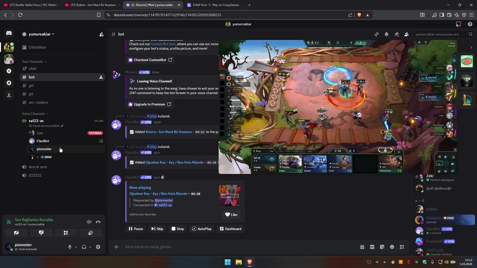477x268 pixels.
Task: Share your screen in voice panel
Action: point(41,233)
